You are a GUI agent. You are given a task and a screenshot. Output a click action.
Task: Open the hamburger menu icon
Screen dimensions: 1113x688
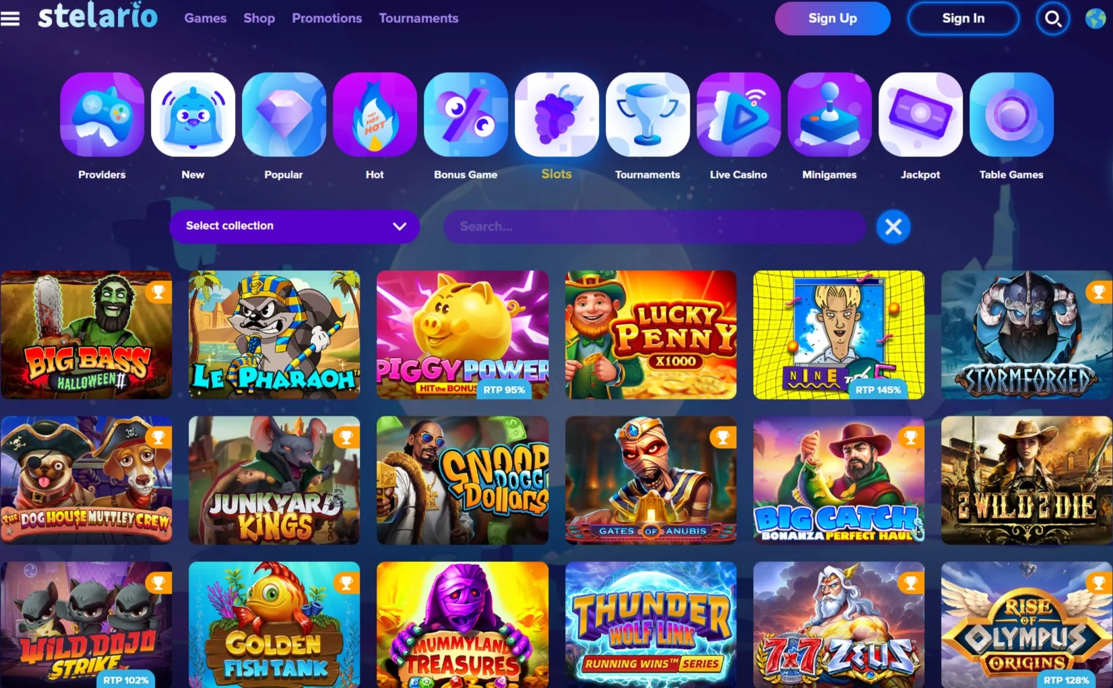point(10,18)
